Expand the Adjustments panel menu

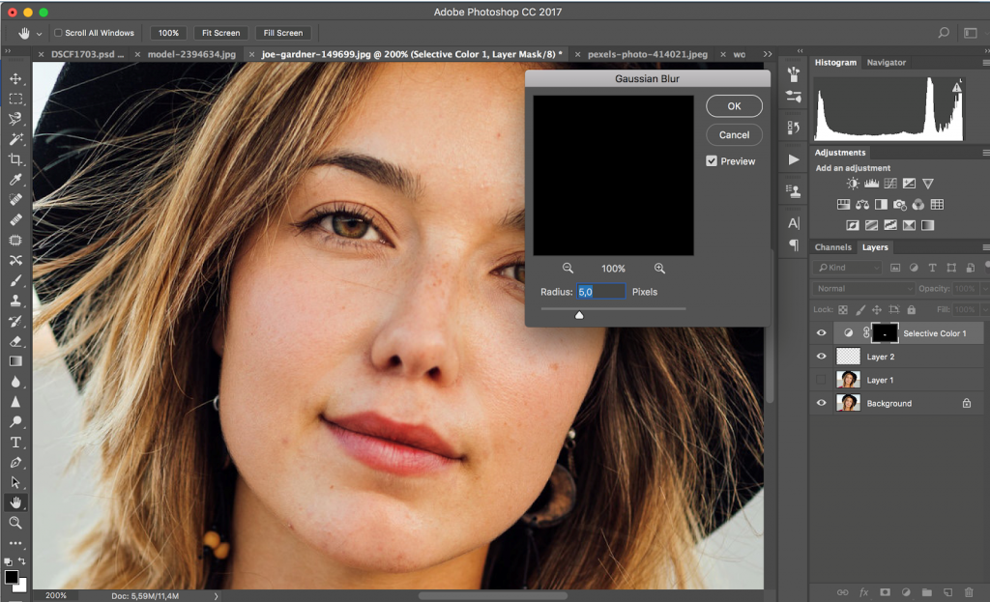[985, 153]
